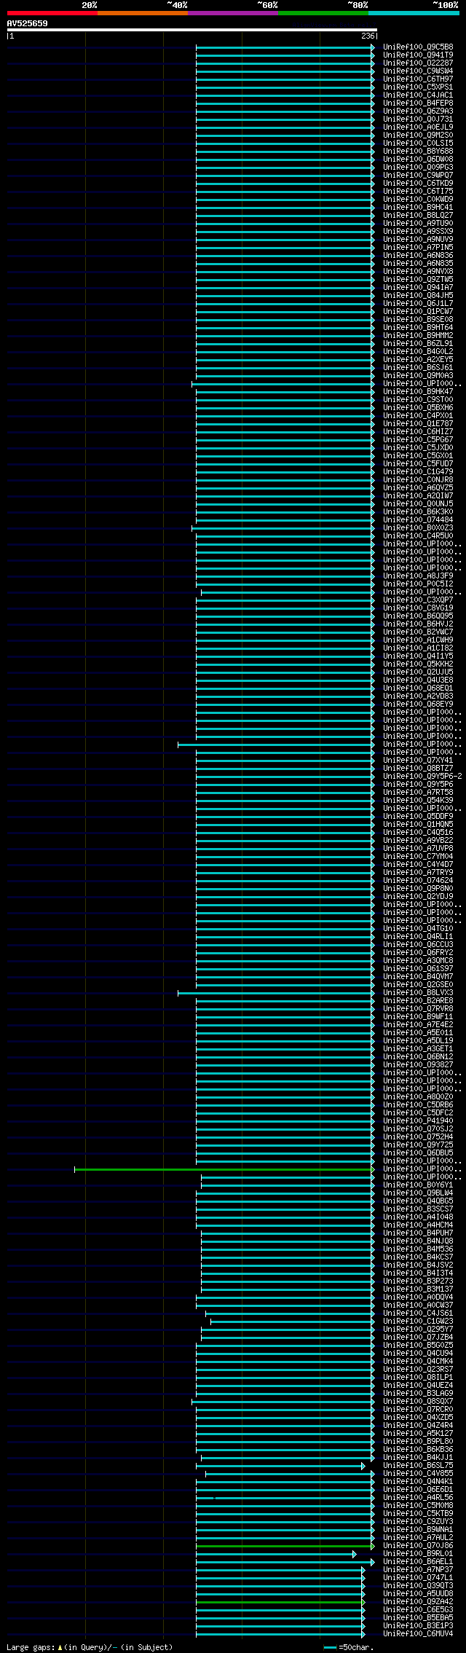Select hit UniRef100_Q23RS7
466x1653 pixels.
point(418,1370)
